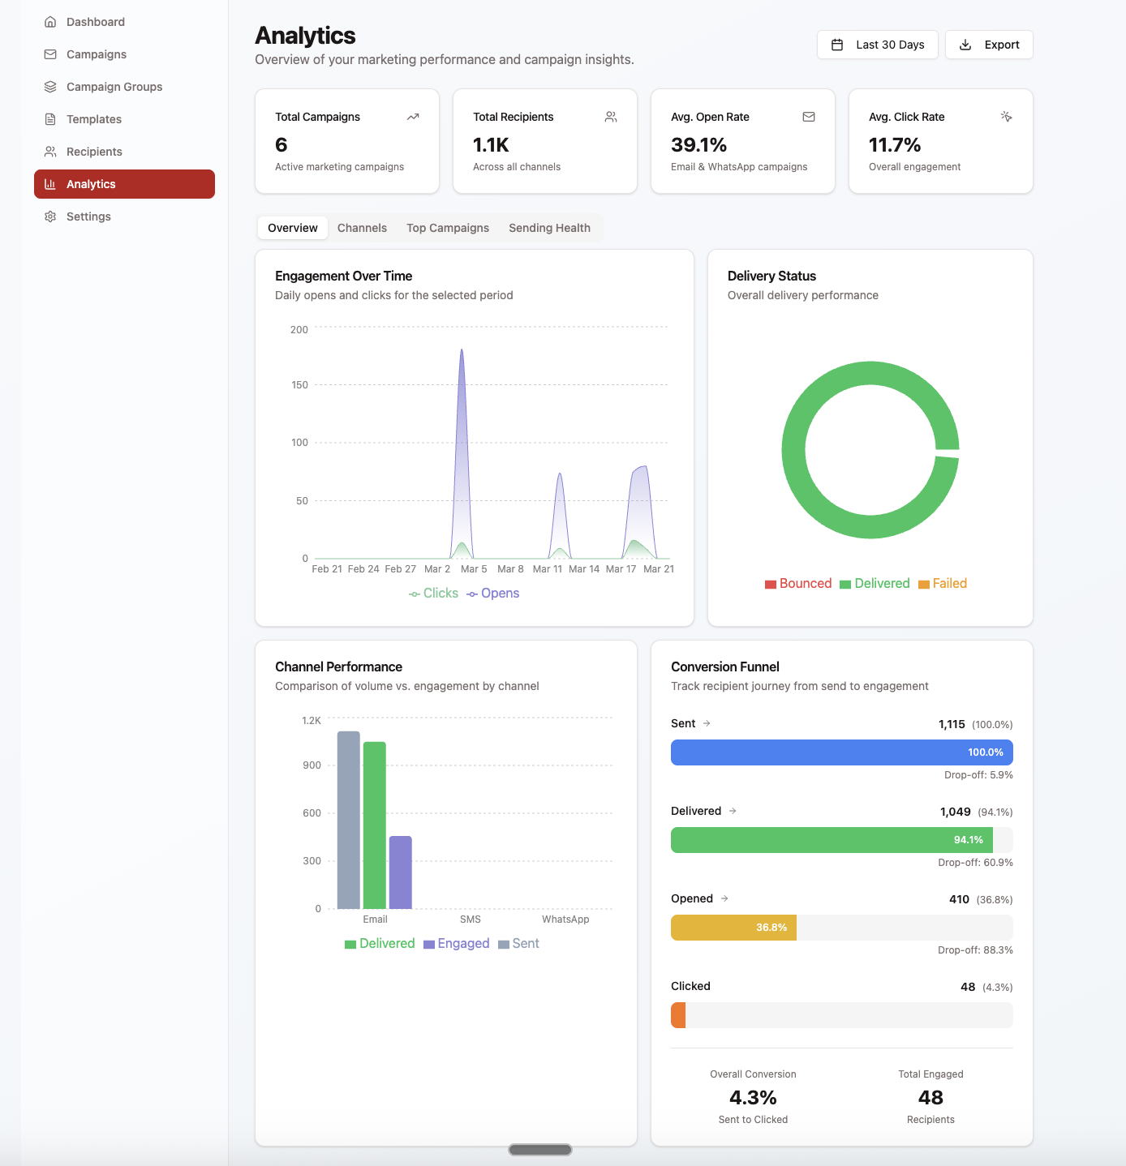Click mail icon on Avg. Open Rate card

pyautogui.click(x=809, y=117)
